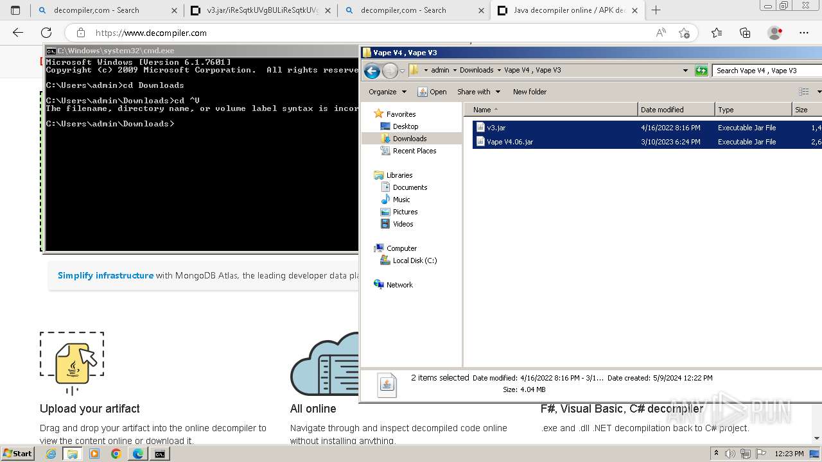Open the Videos library

[x=403, y=224]
